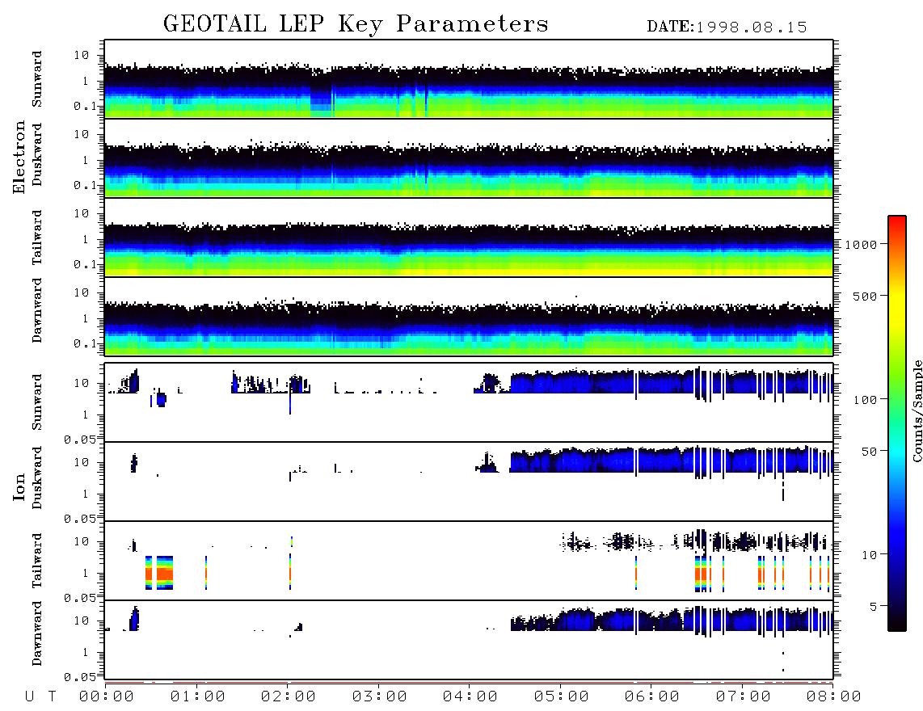The width and height of the screenshot is (923, 711).
Task: Click the vertical "Electron" group label
Action: point(19,157)
